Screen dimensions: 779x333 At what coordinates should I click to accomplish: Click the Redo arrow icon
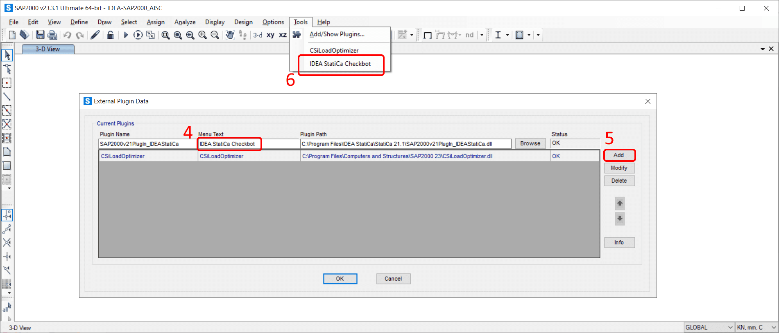point(80,35)
